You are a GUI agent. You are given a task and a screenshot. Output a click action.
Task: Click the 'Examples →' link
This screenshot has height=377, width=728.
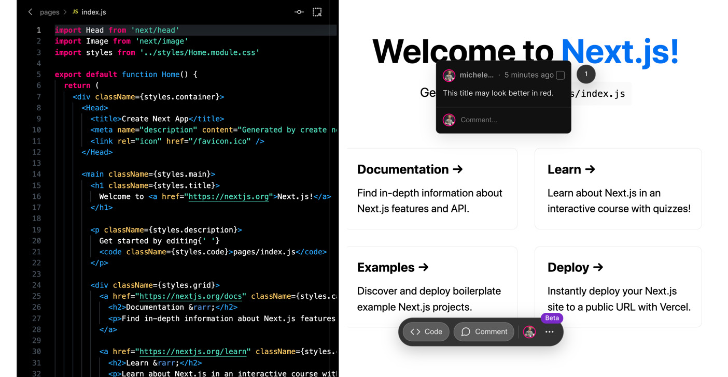pyautogui.click(x=393, y=267)
